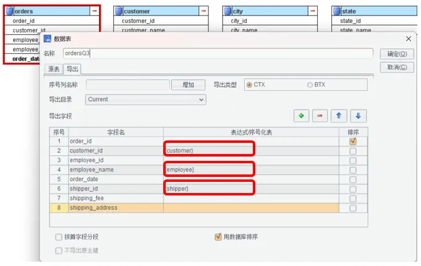Screen dimensions: 421x266
Task: Click the orders table database icon
Action: (x=9, y=11)
